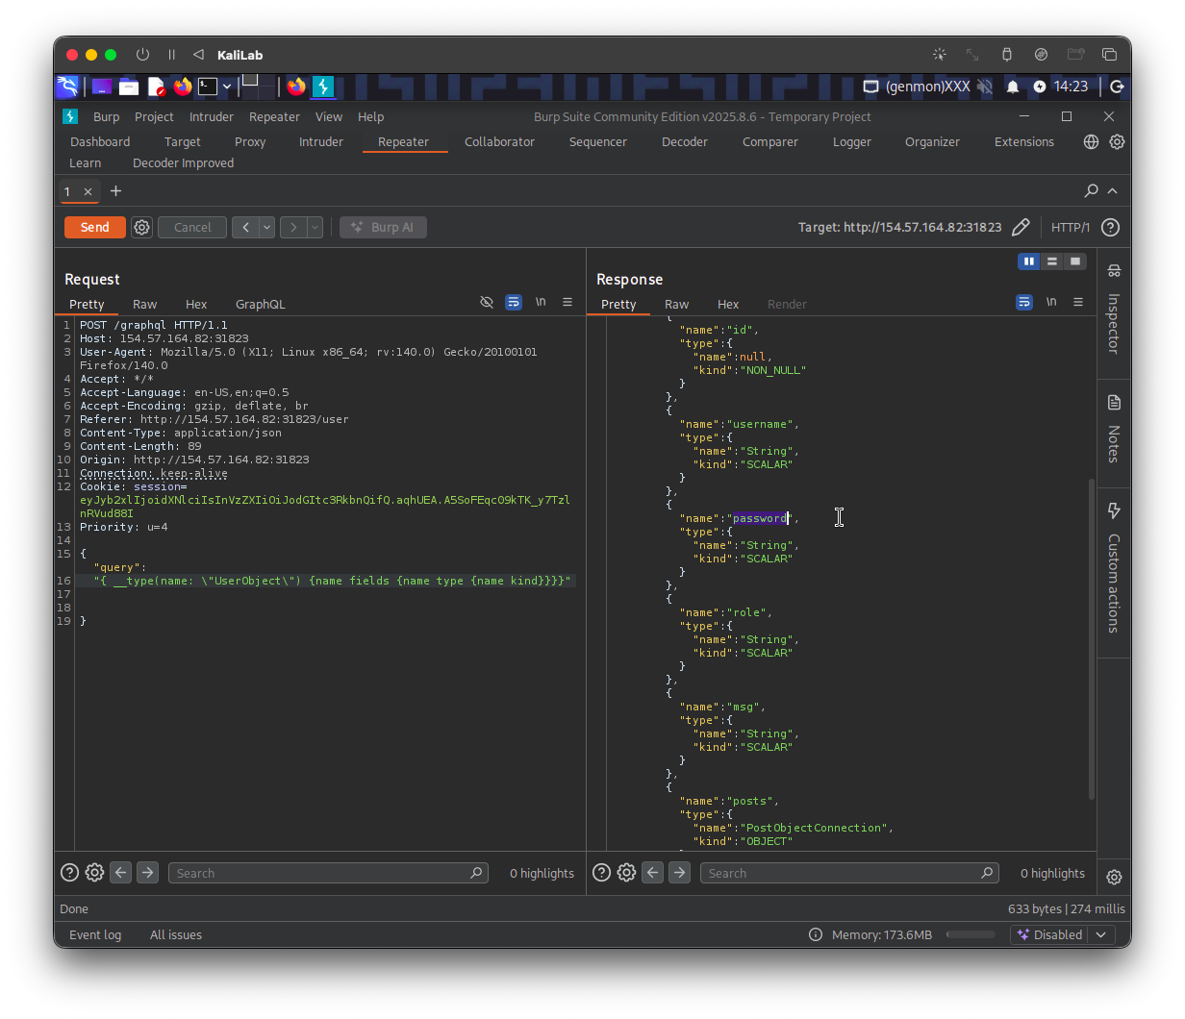This screenshot has width=1185, height=1019.
Task: Toggle newline display in the Request editor
Action: 541,302
